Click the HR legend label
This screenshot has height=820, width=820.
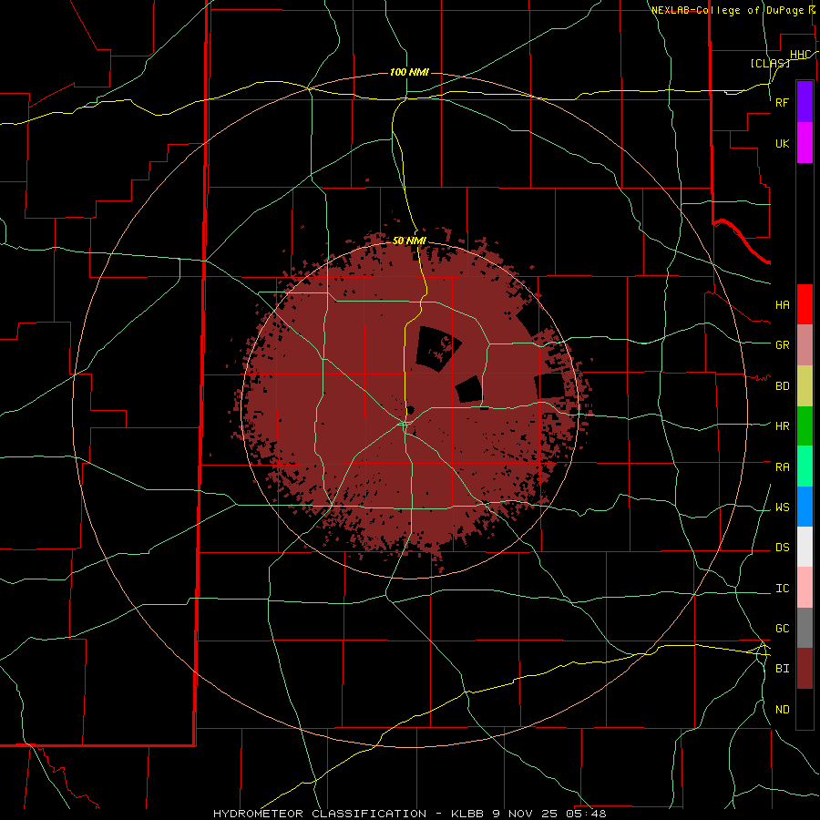tap(782, 426)
